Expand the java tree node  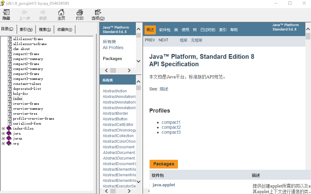[3, 133]
